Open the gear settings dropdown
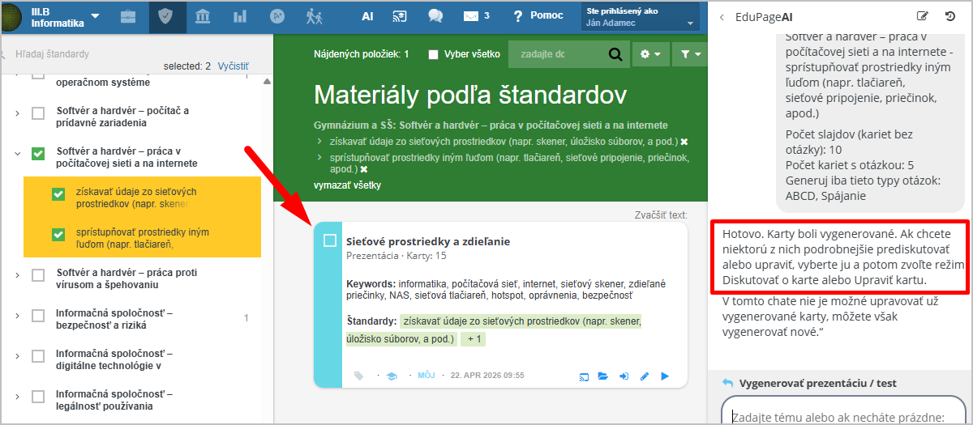Viewport: 973px width, 425px height. [650, 54]
